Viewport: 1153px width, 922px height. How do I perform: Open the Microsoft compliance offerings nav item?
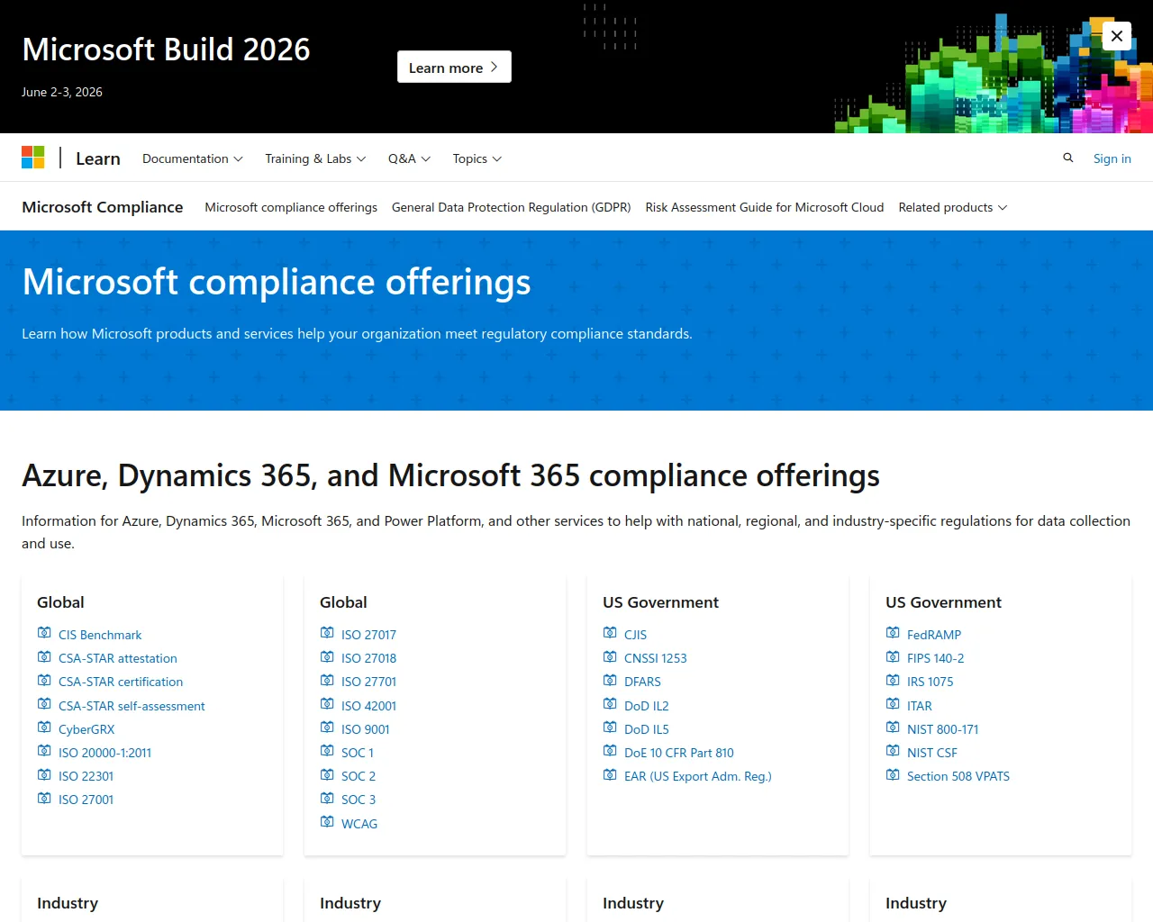[x=291, y=207]
